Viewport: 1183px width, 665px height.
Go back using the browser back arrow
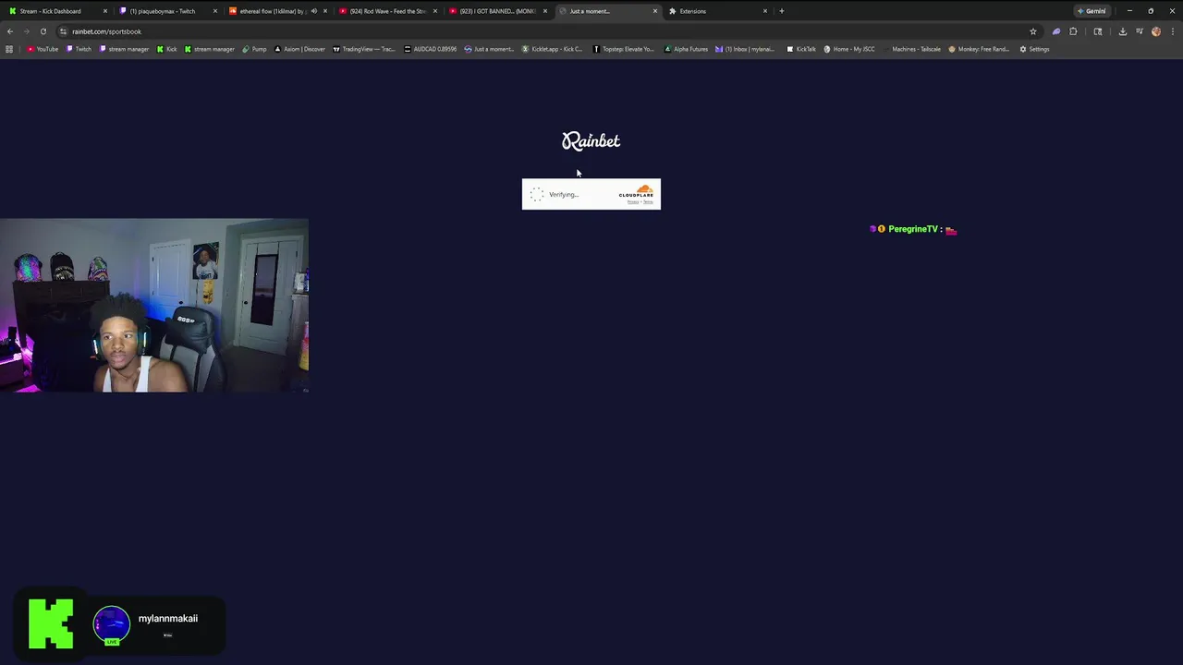10,31
